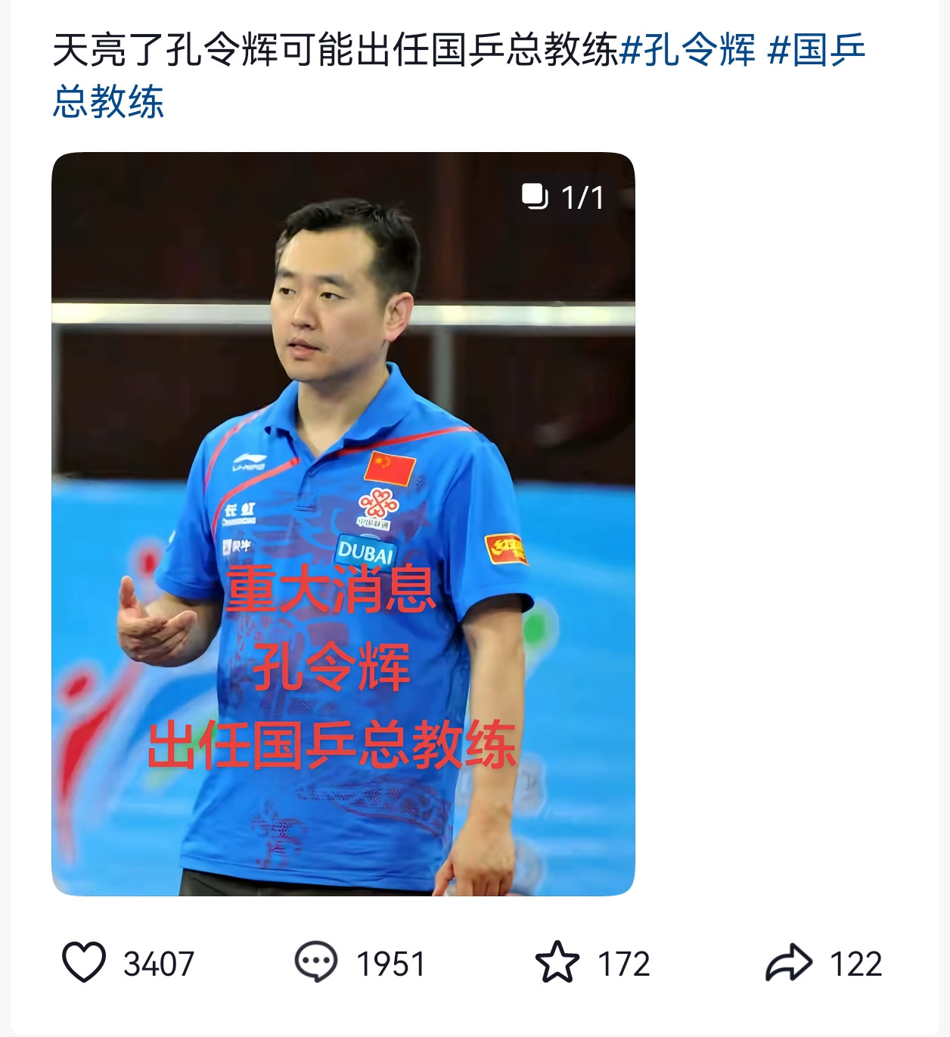Click the red 重大消息 overlay text
The width and height of the screenshot is (950, 1037).
pos(331,588)
